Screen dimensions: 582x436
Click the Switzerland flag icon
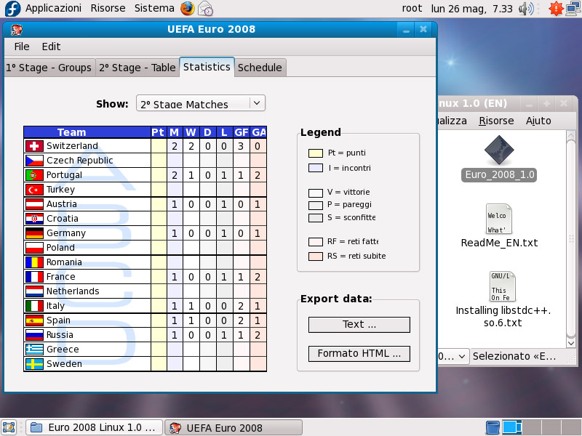[34, 146]
